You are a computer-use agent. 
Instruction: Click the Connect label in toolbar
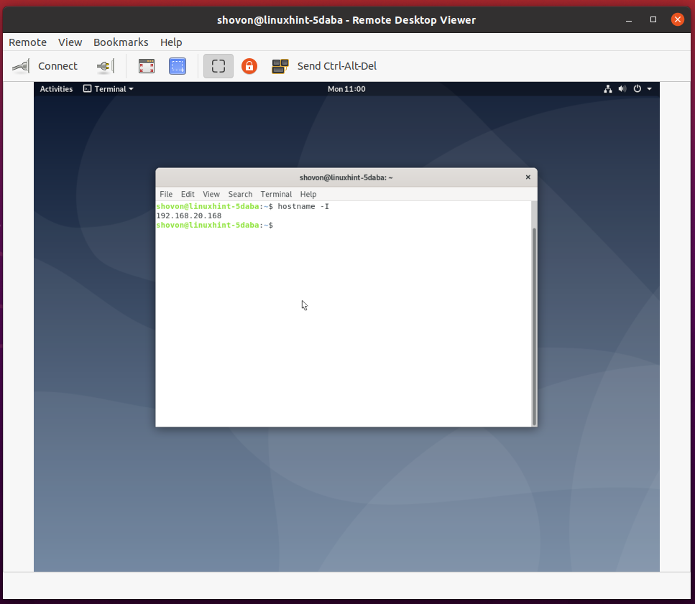(57, 66)
